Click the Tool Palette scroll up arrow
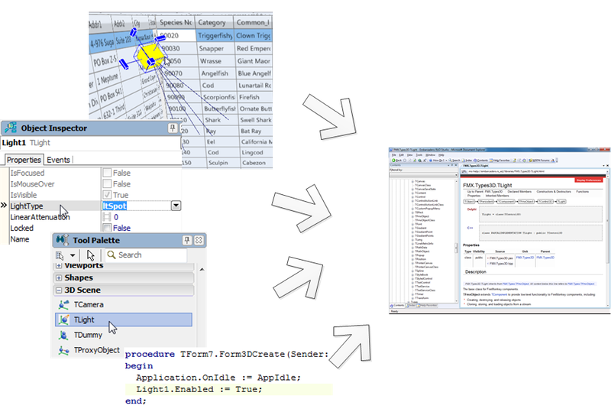This screenshot has width=611, height=412. (202, 269)
